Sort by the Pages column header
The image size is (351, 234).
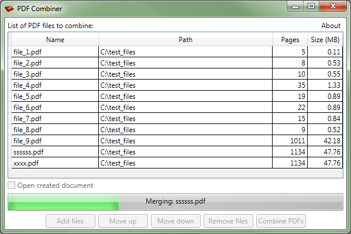pyautogui.click(x=290, y=40)
